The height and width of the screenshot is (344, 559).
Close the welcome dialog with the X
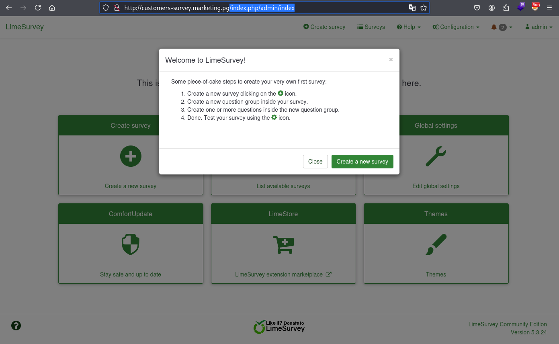391,59
